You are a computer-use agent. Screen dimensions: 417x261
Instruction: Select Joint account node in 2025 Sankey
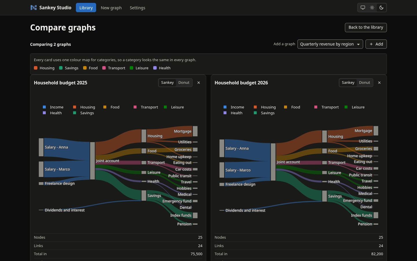pyautogui.click(x=92, y=161)
